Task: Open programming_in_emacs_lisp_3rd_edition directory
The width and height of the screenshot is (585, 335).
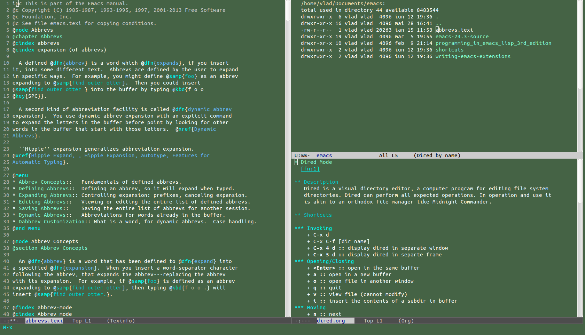Action: 493,43
